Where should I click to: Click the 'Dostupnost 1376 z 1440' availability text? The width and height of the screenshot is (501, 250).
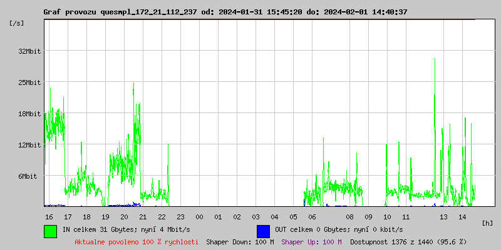tap(408, 241)
